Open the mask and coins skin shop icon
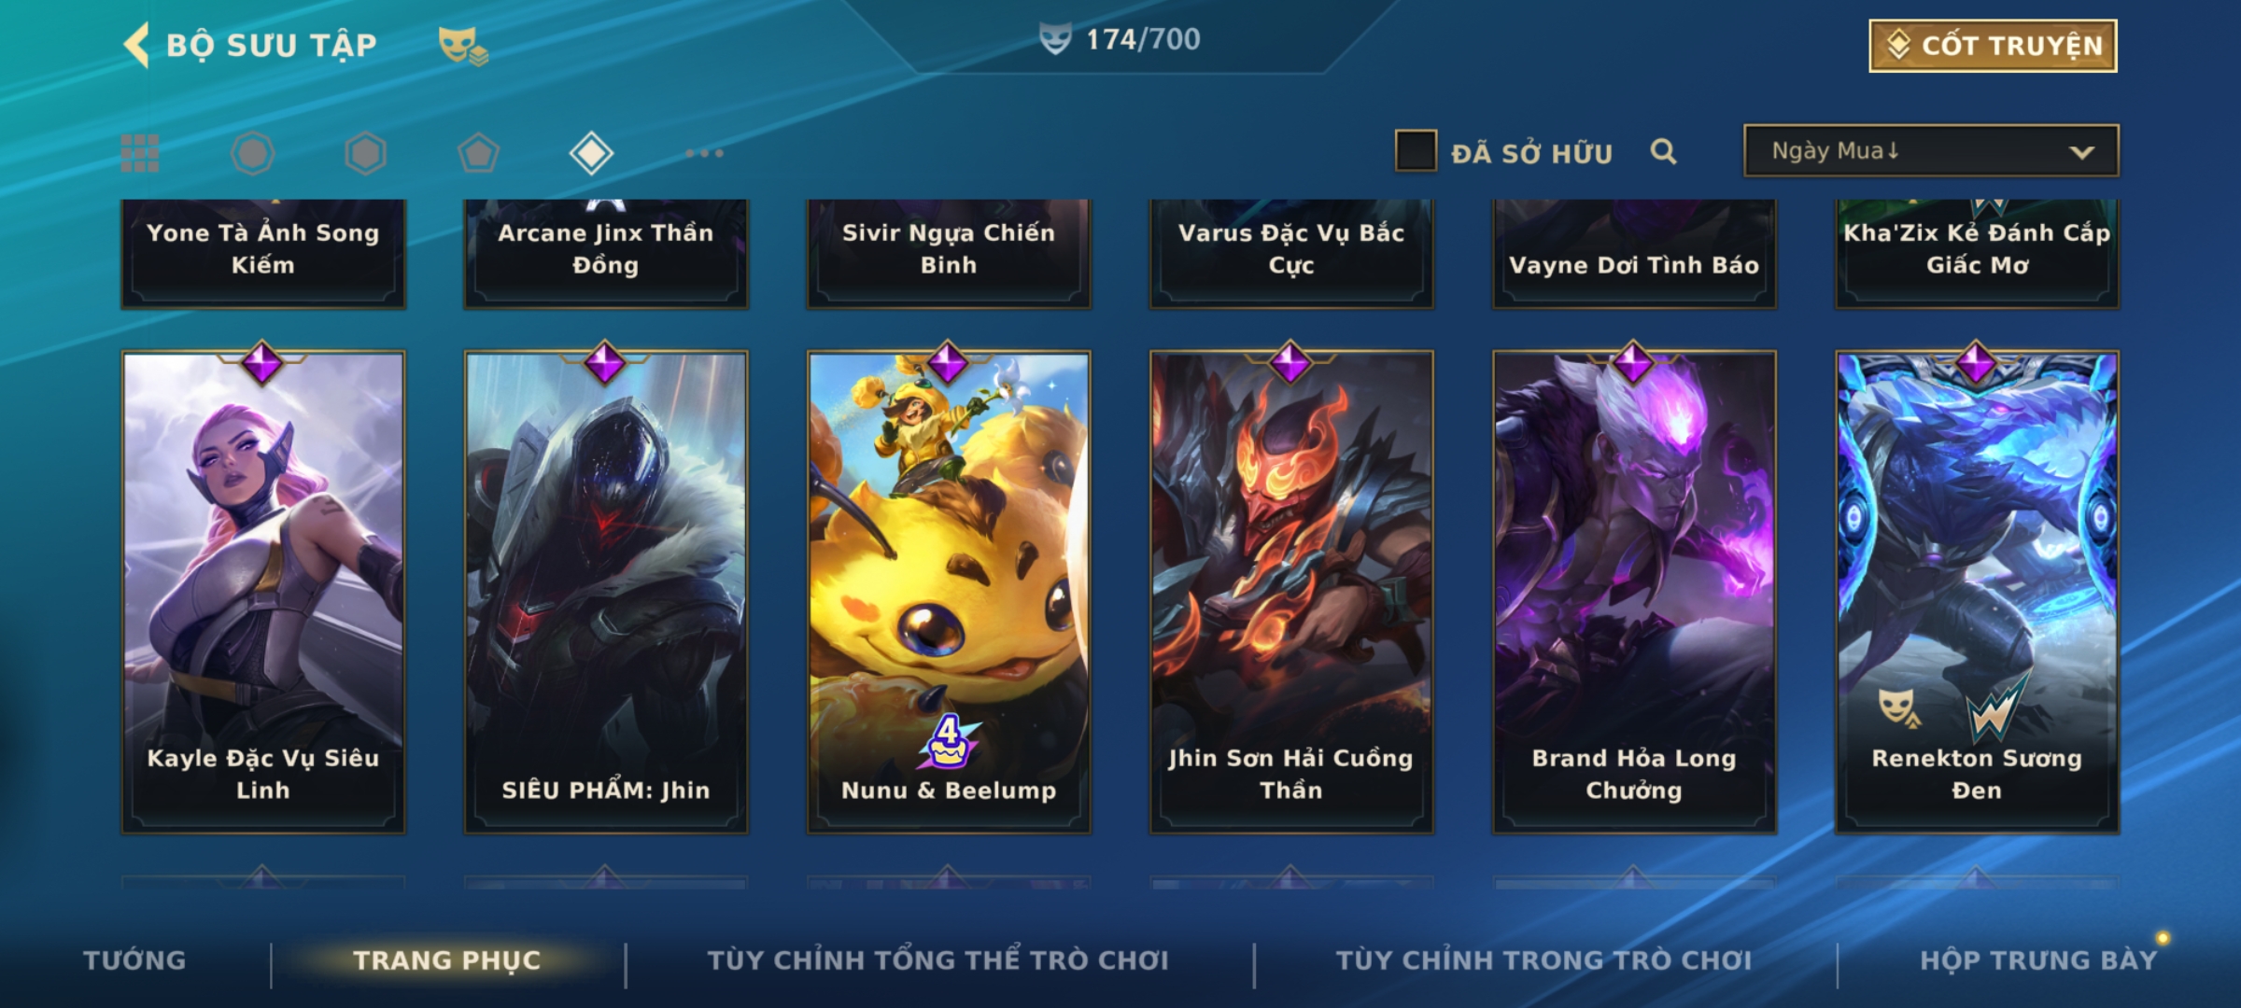The height and width of the screenshot is (1008, 2241). [463, 46]
